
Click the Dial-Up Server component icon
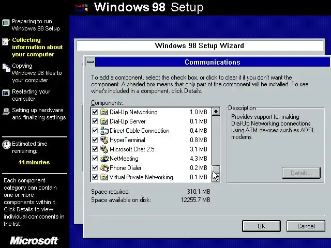pos(104,121)
